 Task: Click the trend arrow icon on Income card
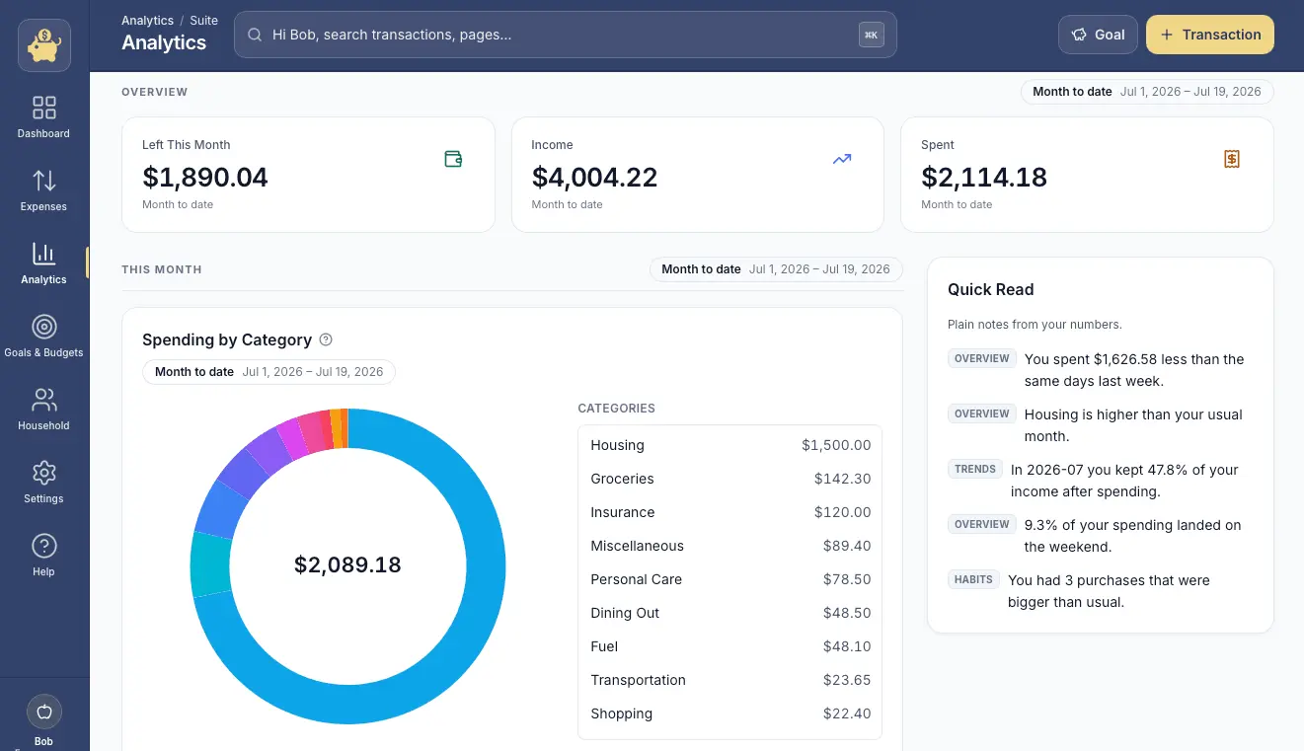(x=842, y=159)
